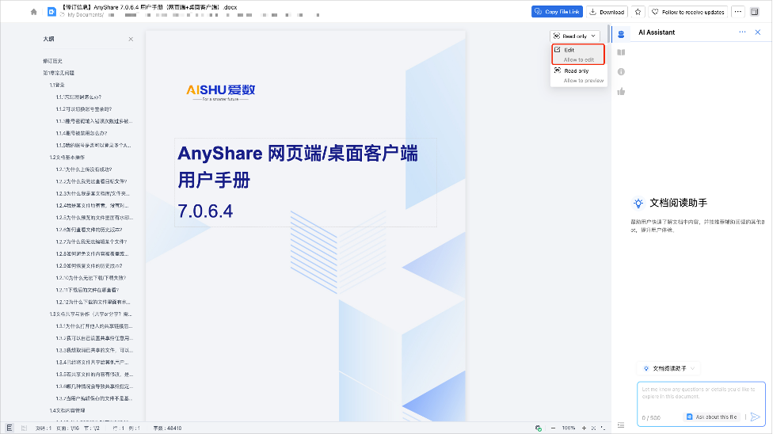Viewport: 773px width, 434px height.
Task: Open the top bar more options ellipsis
Action: click(738, 12)
